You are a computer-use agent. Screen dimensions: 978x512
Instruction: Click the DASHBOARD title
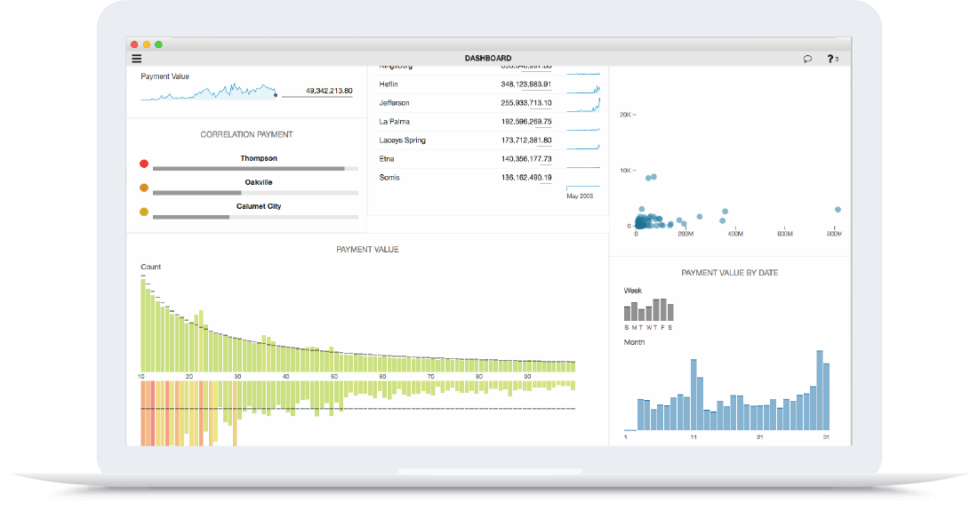(488, 59)
